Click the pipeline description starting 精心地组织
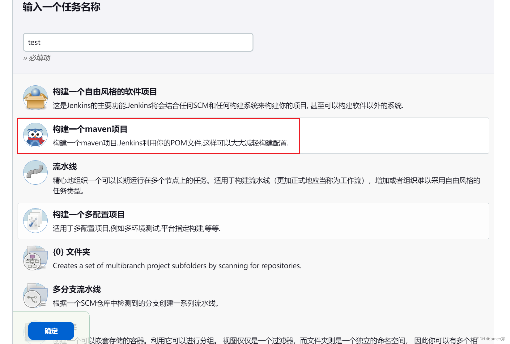This screenshot has width=510, height=344. click(x=266, y=186)
